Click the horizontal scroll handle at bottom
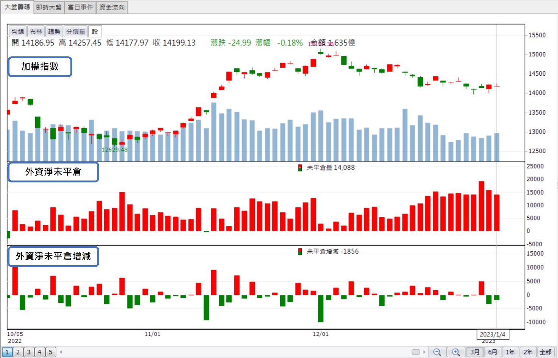Viewport: 558px width, 358px height. coord(416,352)
